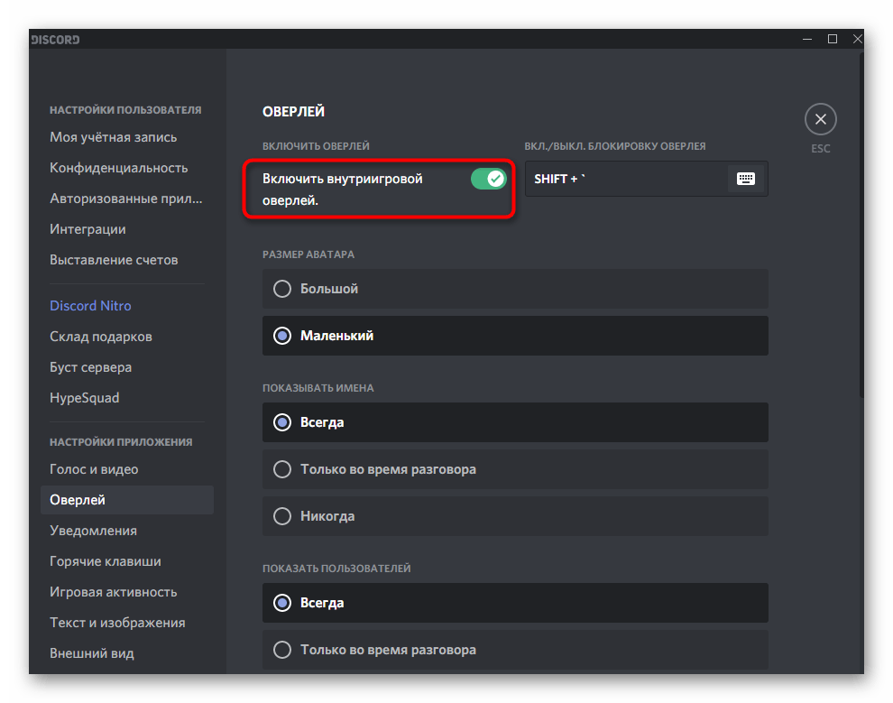Select the Большой avatar size option
893x703 pixels.
pyautogui.click(x=515, y=289)
